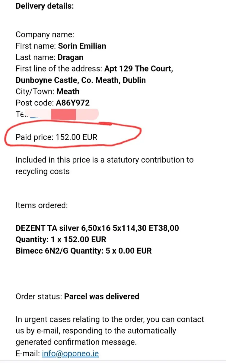Image resolution: width=226 pixels, height=363 pixels.
Task: Click the "Delivery details:" heading
Action: pos(45,6)
